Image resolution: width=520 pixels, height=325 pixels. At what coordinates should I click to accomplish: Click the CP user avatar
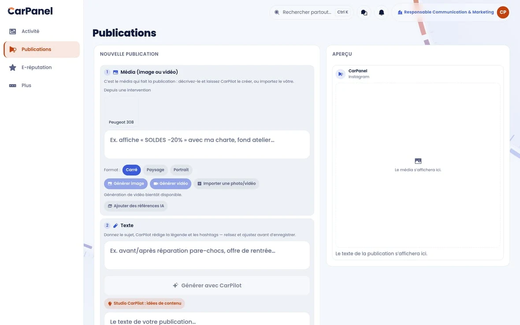[503, 12]
